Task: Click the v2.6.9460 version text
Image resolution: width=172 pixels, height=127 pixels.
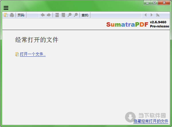Action: (x=158, y=22)
